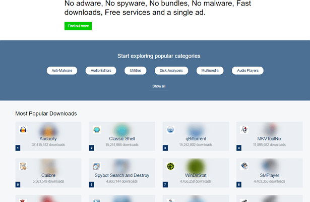Open the qBittorrent title link

pos(196,139)
